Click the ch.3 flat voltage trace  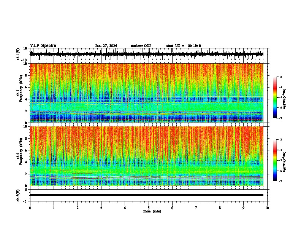tap(147, 195)
